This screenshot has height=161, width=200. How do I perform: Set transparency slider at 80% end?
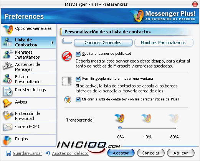[175, 128]
